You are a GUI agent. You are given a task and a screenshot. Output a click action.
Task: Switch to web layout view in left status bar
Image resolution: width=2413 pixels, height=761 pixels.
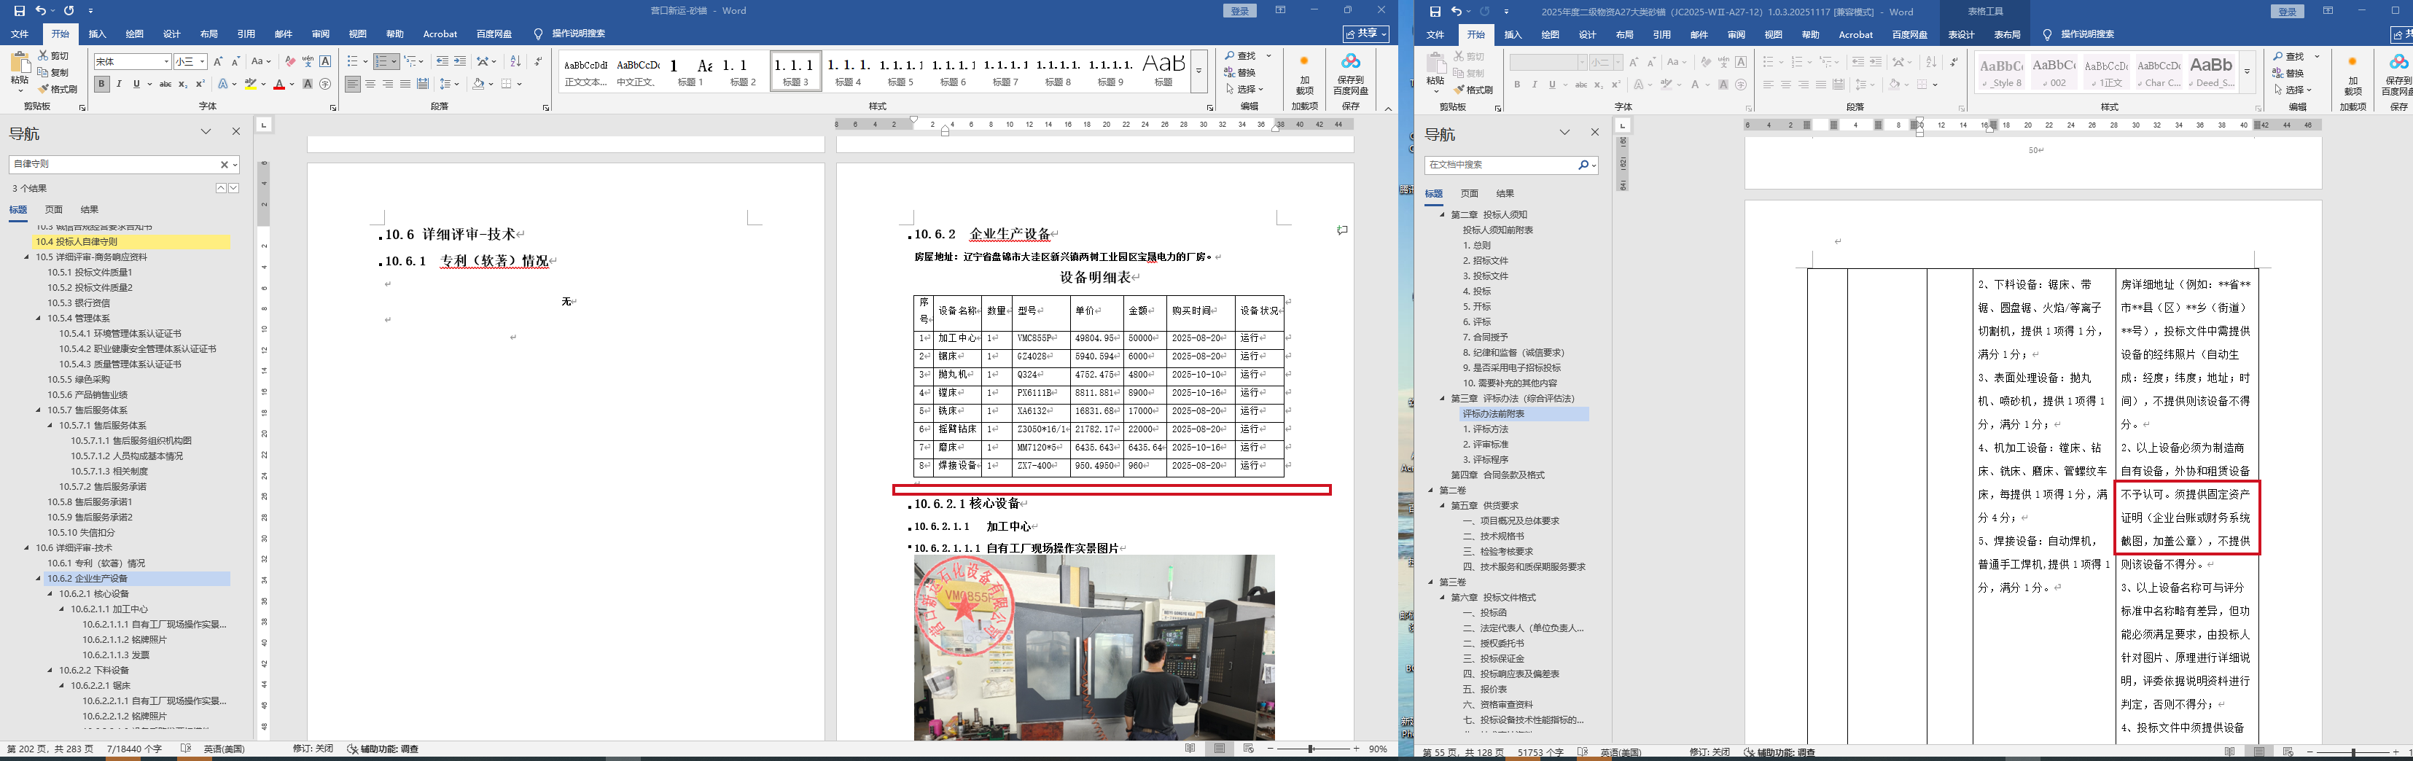pos(1249,749)
